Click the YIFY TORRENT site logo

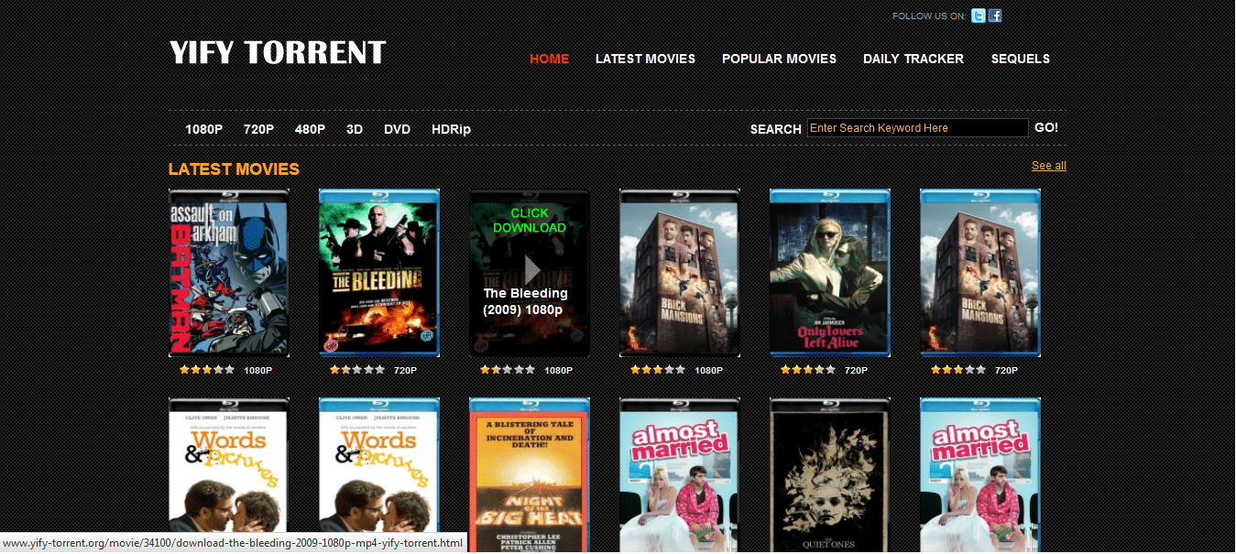(278, 52)
